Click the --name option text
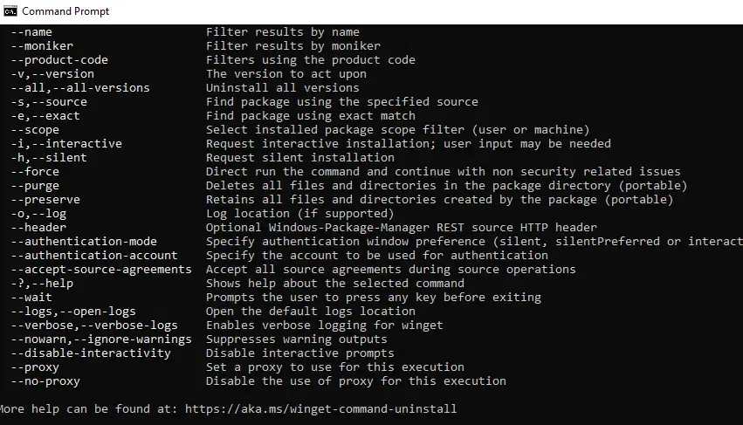The height and width of the screenshot is (425, 743). pos(31,32)
